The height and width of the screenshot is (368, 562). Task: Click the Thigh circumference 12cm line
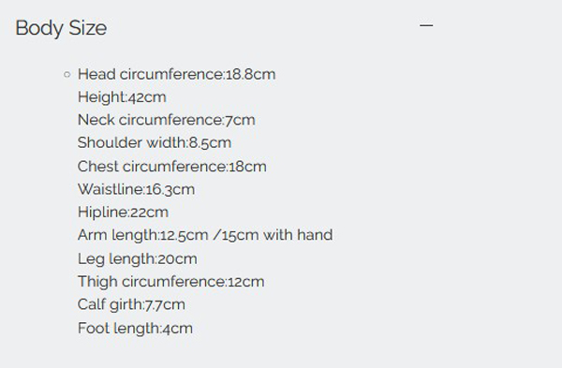[171, 282]
